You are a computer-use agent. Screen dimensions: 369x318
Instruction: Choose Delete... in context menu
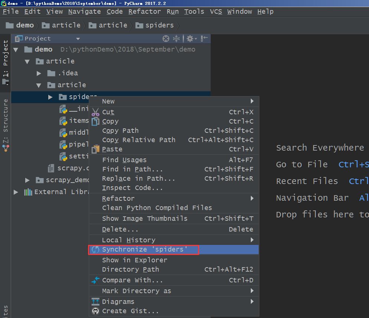pyautogui.click(x=174, y=229)
